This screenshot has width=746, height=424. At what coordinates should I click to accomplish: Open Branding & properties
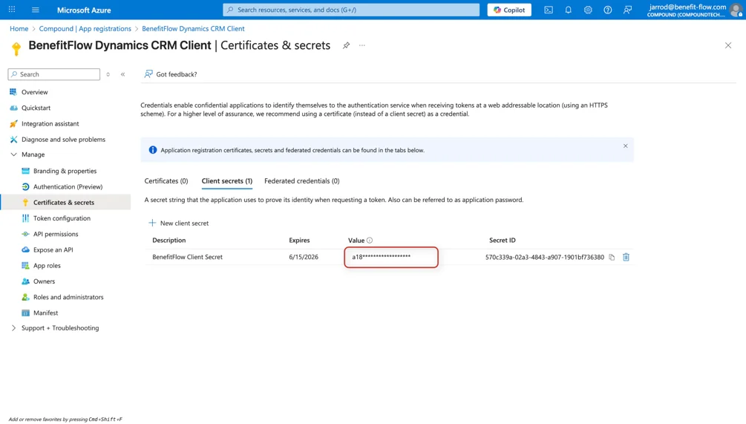coord(65,171)
